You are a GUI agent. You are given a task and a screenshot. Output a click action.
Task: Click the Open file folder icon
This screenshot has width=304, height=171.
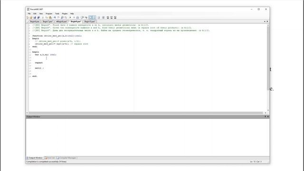pyautogui.click(x=31, y=18)
